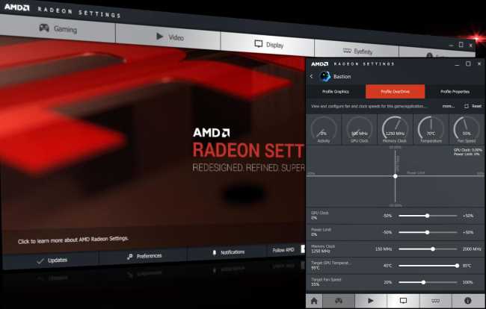486x309 pixels.
Task: Switch to the Profile Graphics tab
Action: [x=336, y=92]
